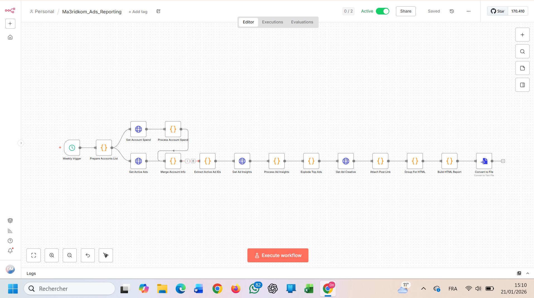Rename workflow using the pencil edit icon

click(x=158, y=11)
